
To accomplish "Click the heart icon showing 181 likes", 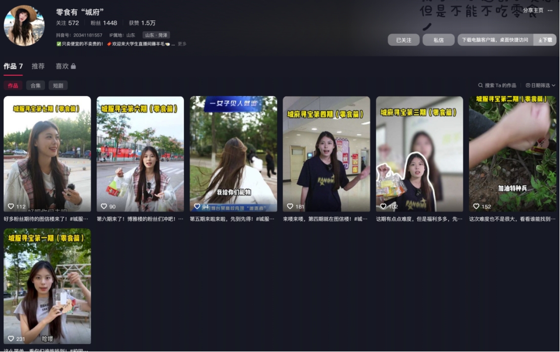I will coord(290,207).
